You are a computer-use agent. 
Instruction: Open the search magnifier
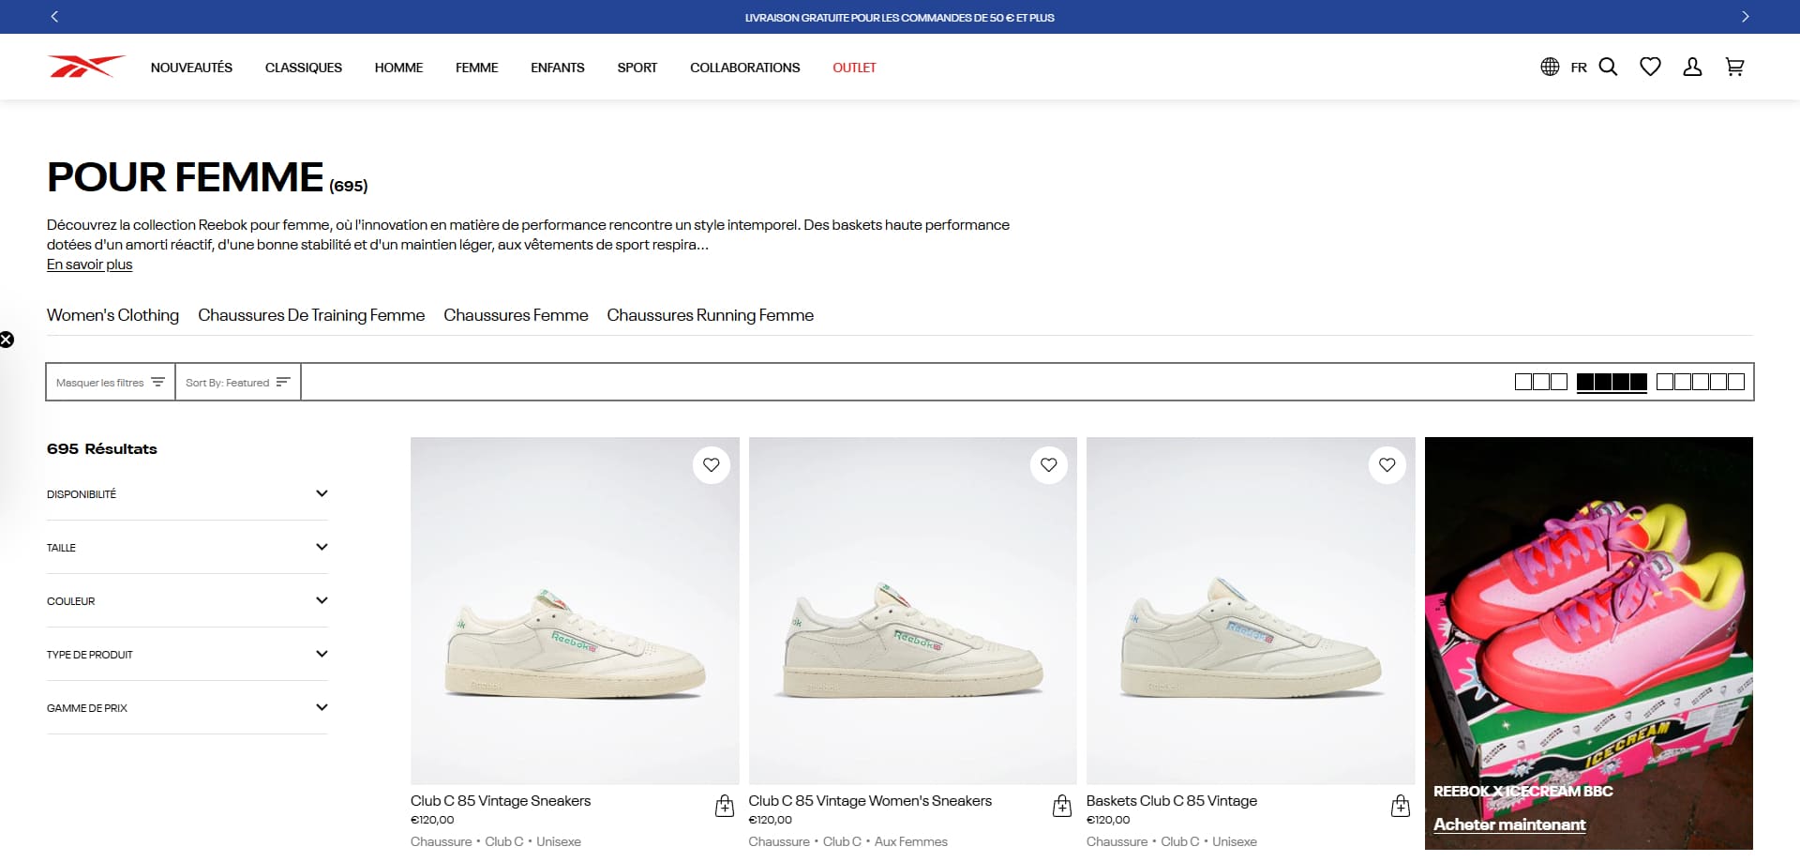(1608, 67)
